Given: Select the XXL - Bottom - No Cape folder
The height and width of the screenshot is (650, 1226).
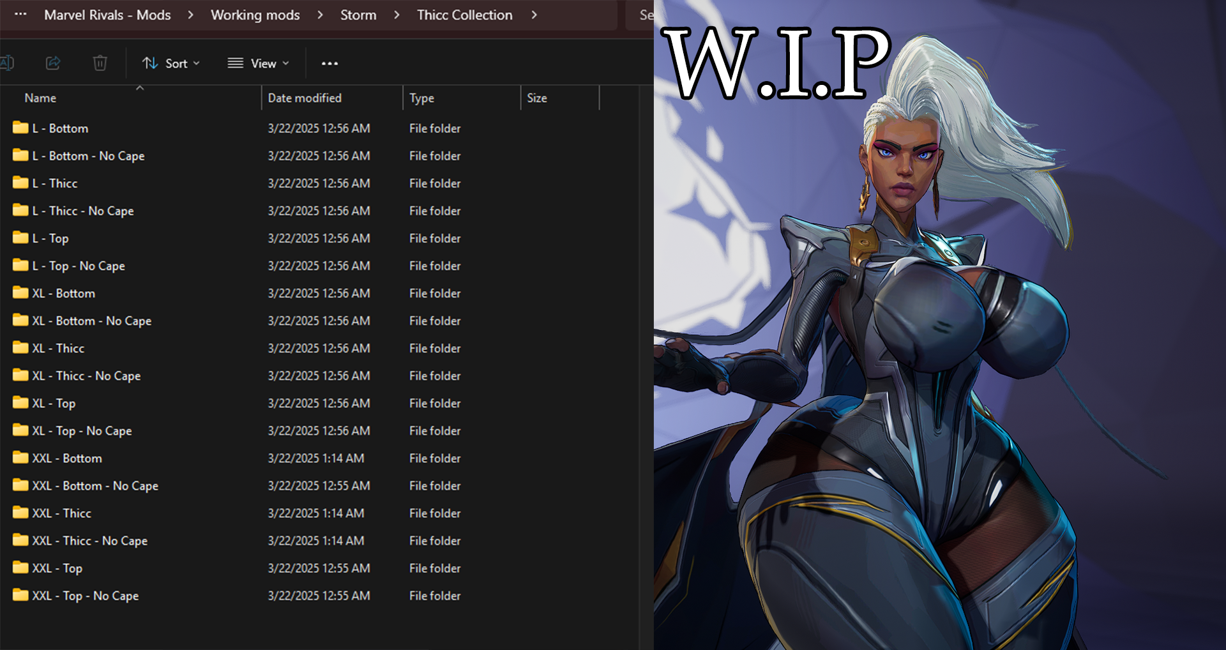Looking at the screenshot, I should pos(95,485).
